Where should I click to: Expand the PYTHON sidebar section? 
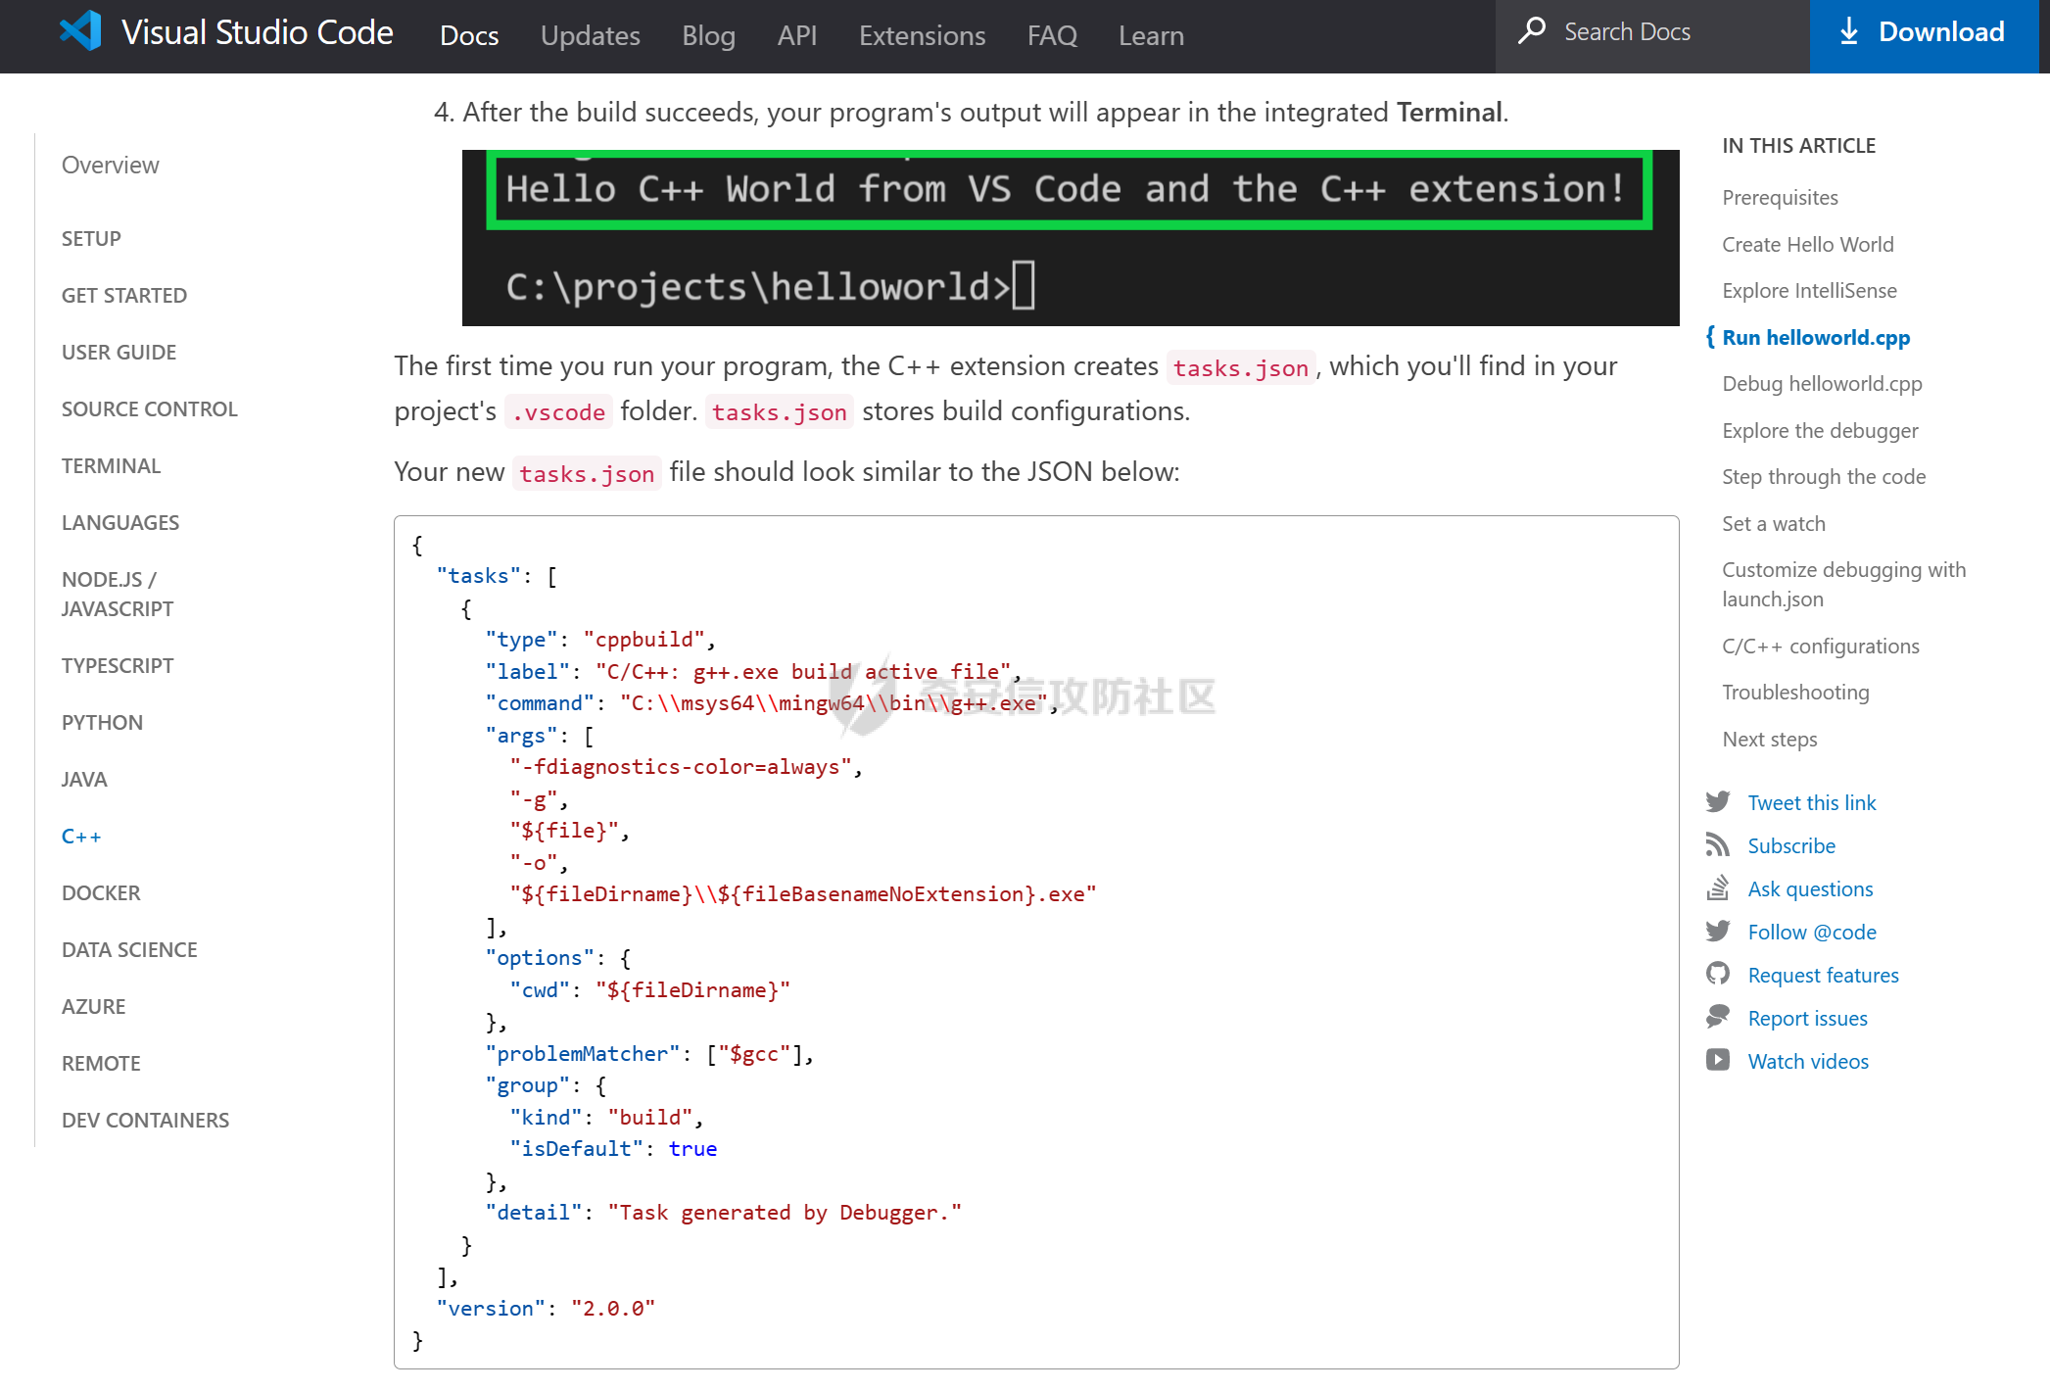102,723
